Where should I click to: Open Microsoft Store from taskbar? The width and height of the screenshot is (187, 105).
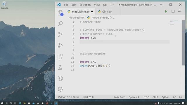pyautogui.click(x=29, y=103)
